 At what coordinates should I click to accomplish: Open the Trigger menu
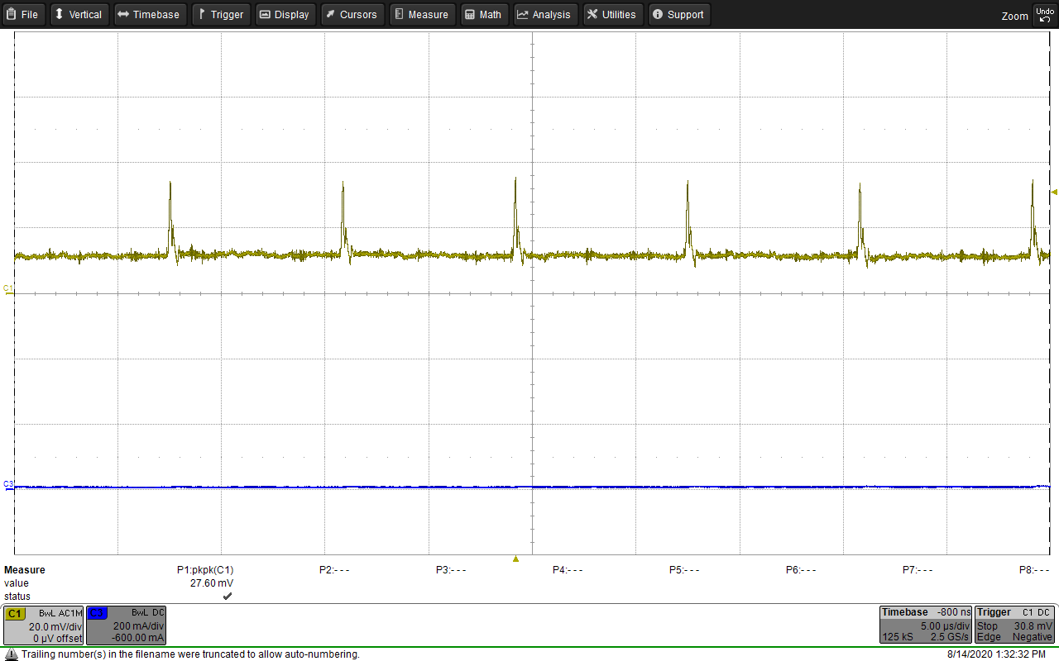click(x=222, y=14)
